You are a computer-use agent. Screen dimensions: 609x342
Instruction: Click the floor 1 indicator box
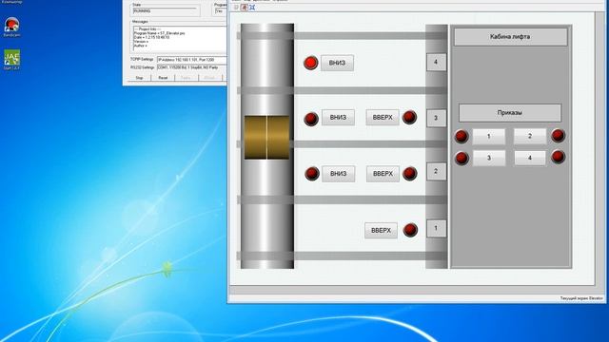(436, 228)
